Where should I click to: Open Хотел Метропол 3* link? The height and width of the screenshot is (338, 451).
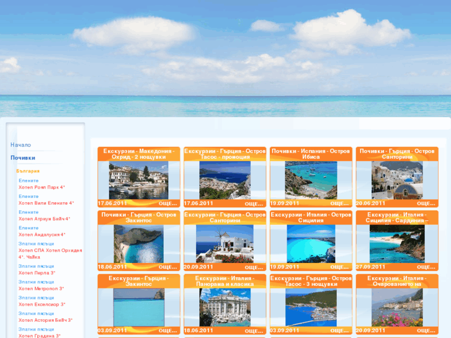pos(41,288)
